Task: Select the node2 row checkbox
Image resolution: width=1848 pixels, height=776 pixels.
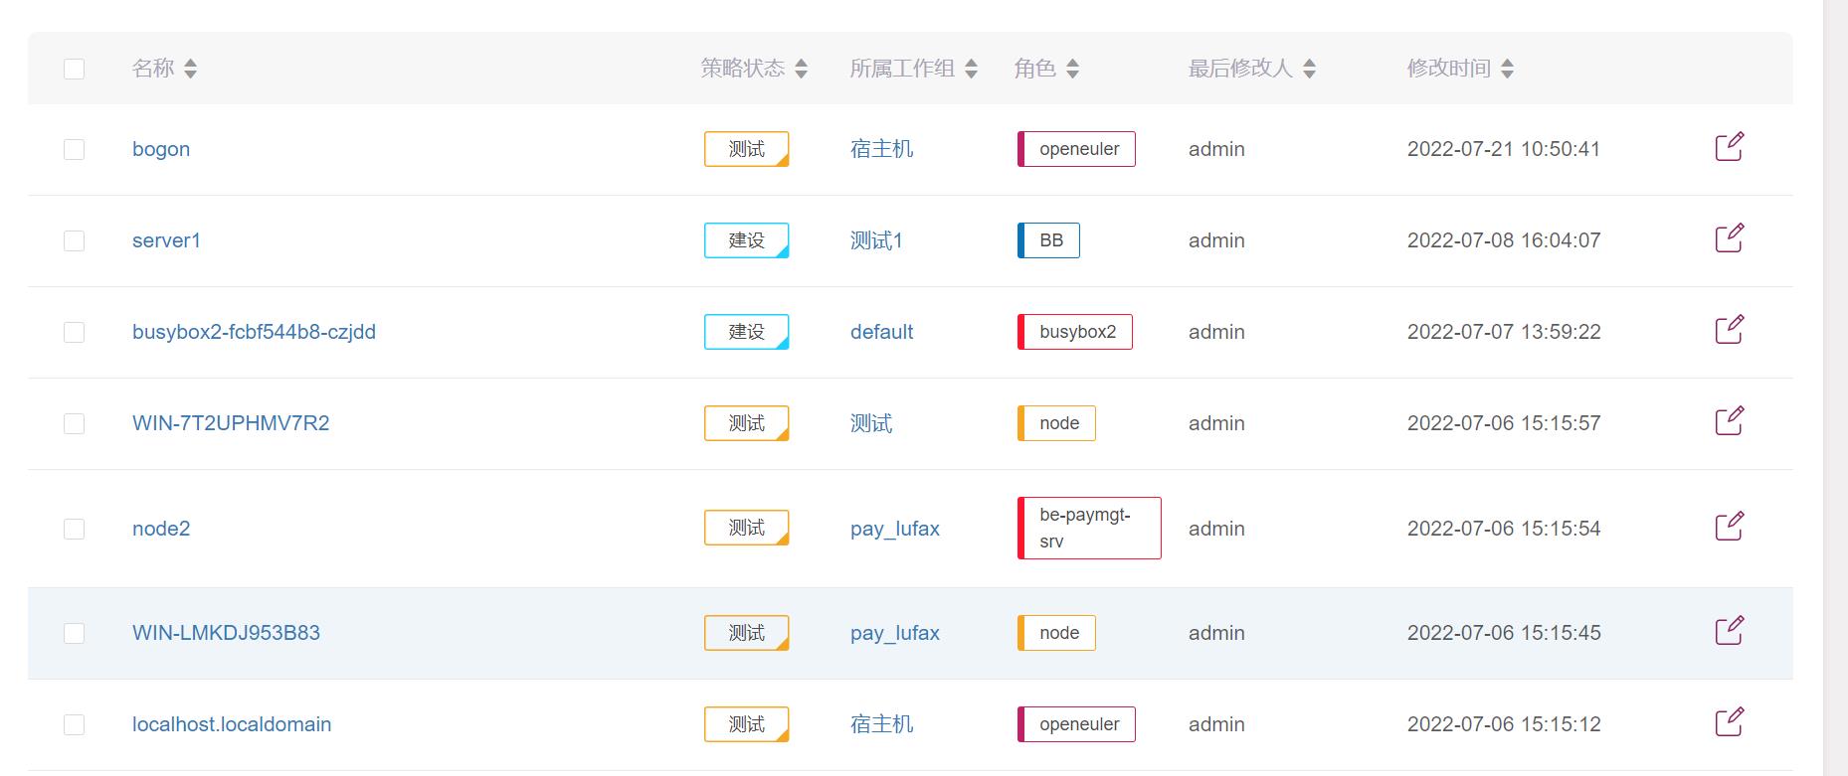Action: [74, 529]
